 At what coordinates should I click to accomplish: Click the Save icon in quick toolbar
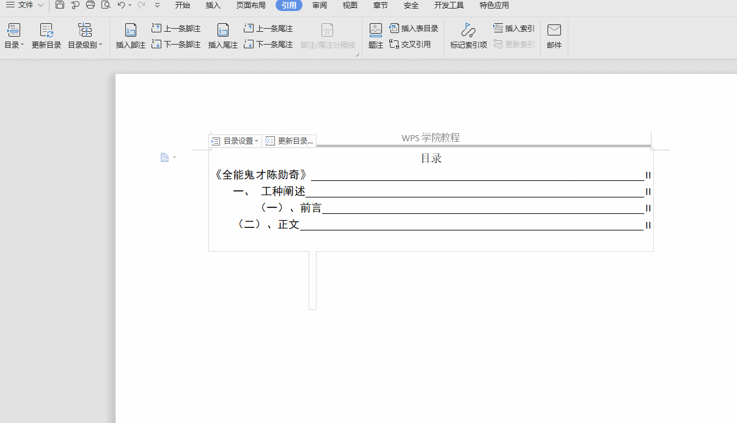pos(59,6)
